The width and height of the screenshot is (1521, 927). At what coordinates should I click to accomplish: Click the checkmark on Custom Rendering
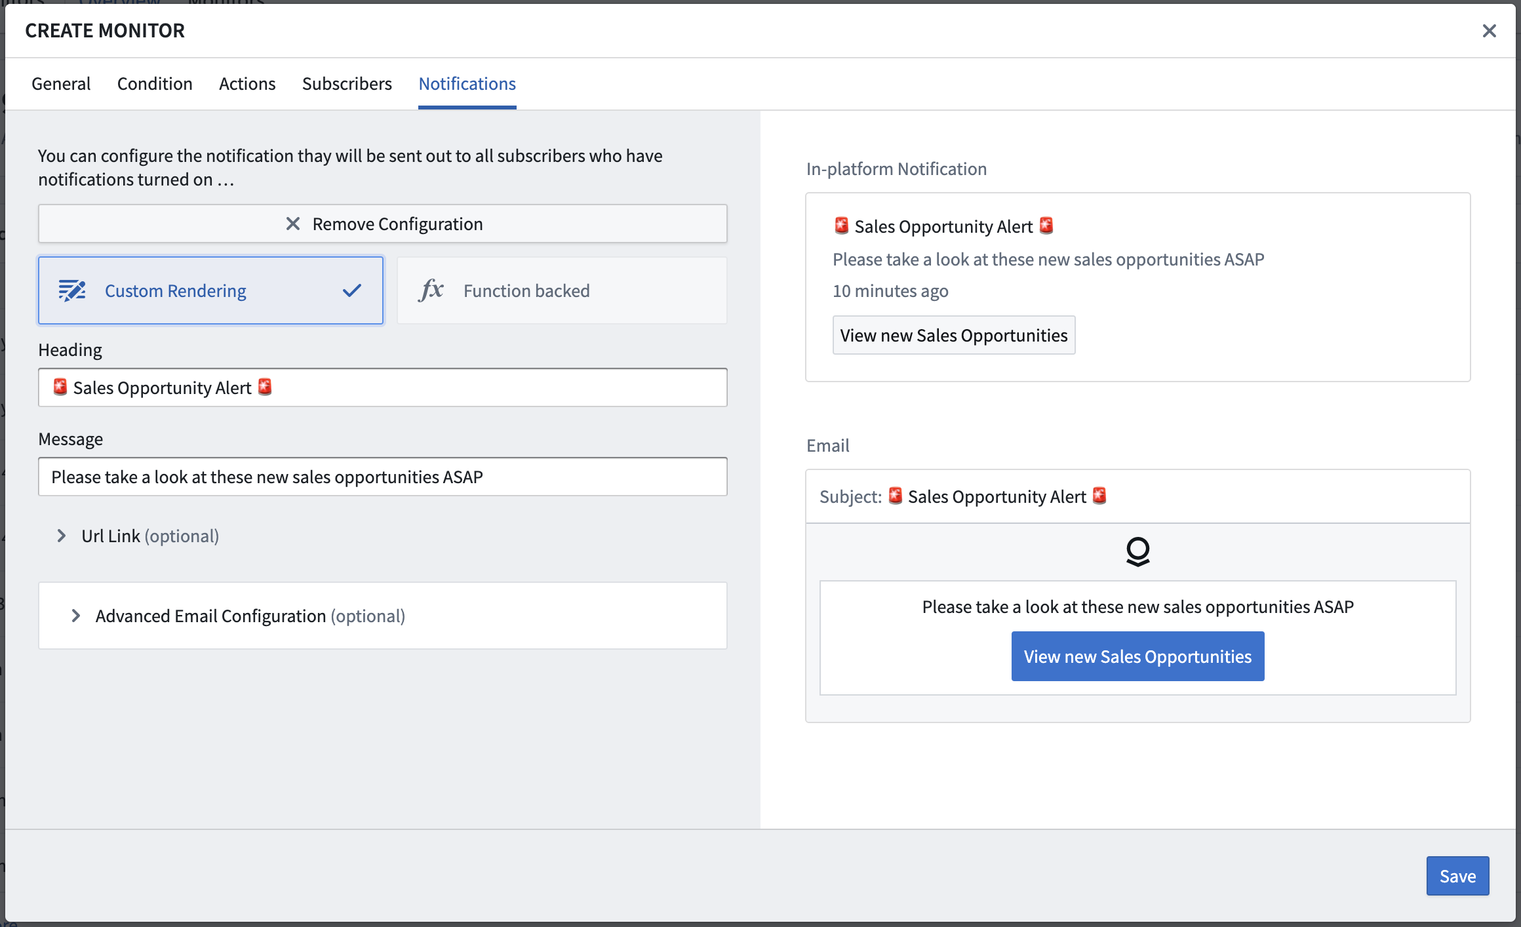(x=352, y=290)
